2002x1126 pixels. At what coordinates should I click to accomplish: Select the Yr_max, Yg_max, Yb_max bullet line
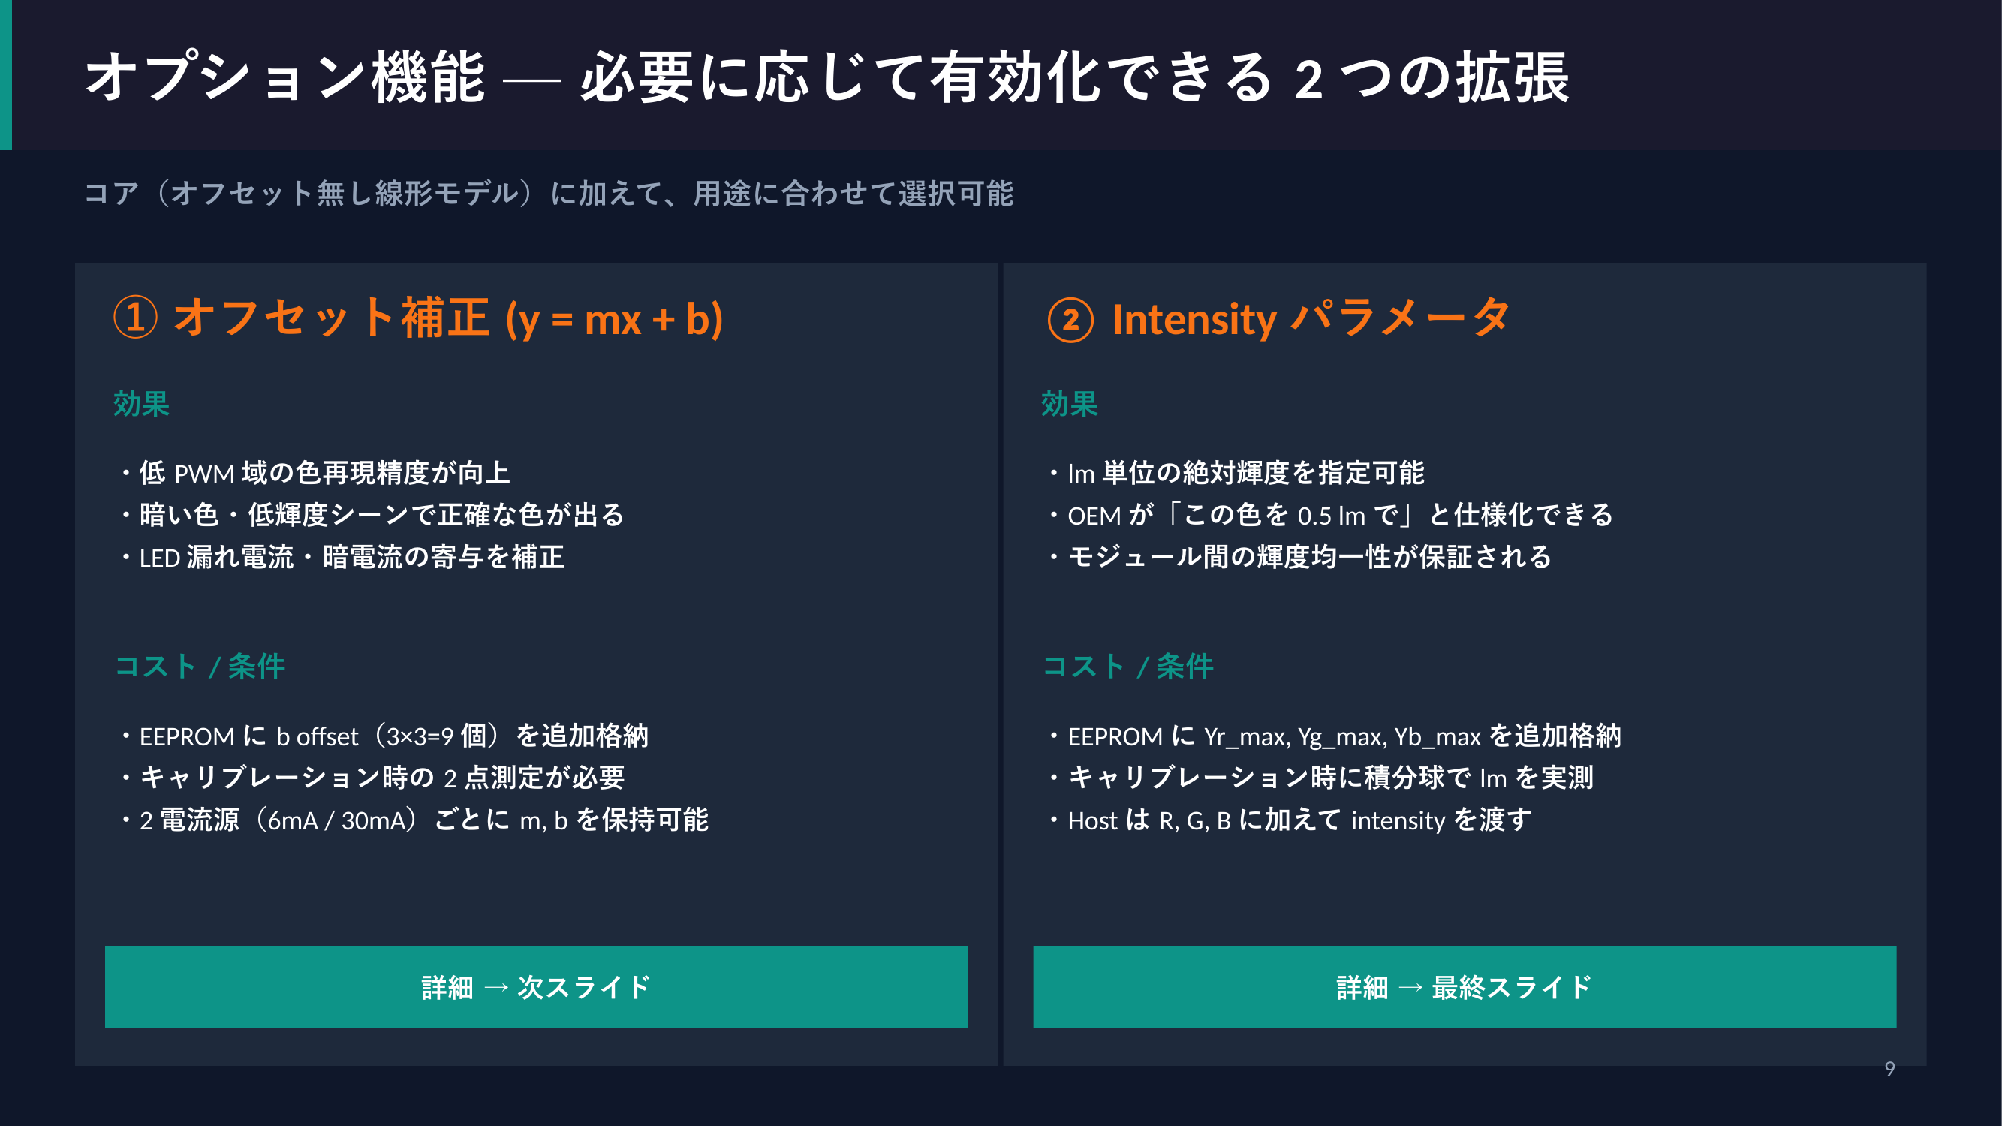(1344, 736)
